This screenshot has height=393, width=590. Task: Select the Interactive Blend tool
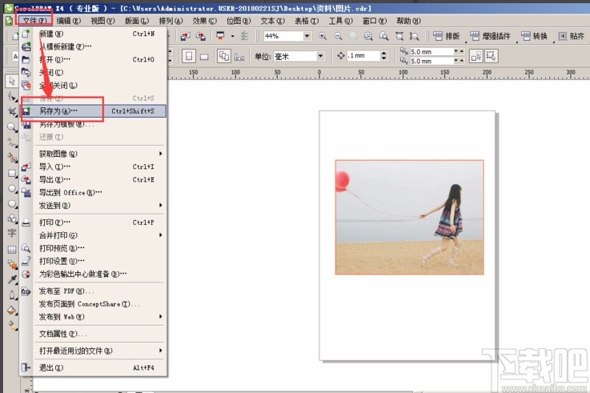(12, 264)
